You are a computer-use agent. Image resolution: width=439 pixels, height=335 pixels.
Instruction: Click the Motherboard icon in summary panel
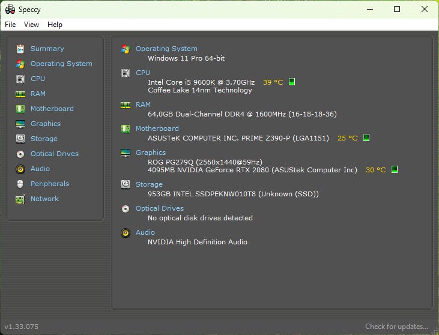[126, 129]
